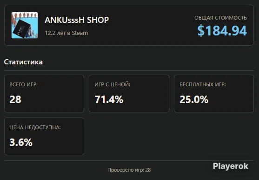Click the 'Проверено игр: 28' footer text
Image resolution: width=259 pixels, height=180 pixels.
click(129, 170)
